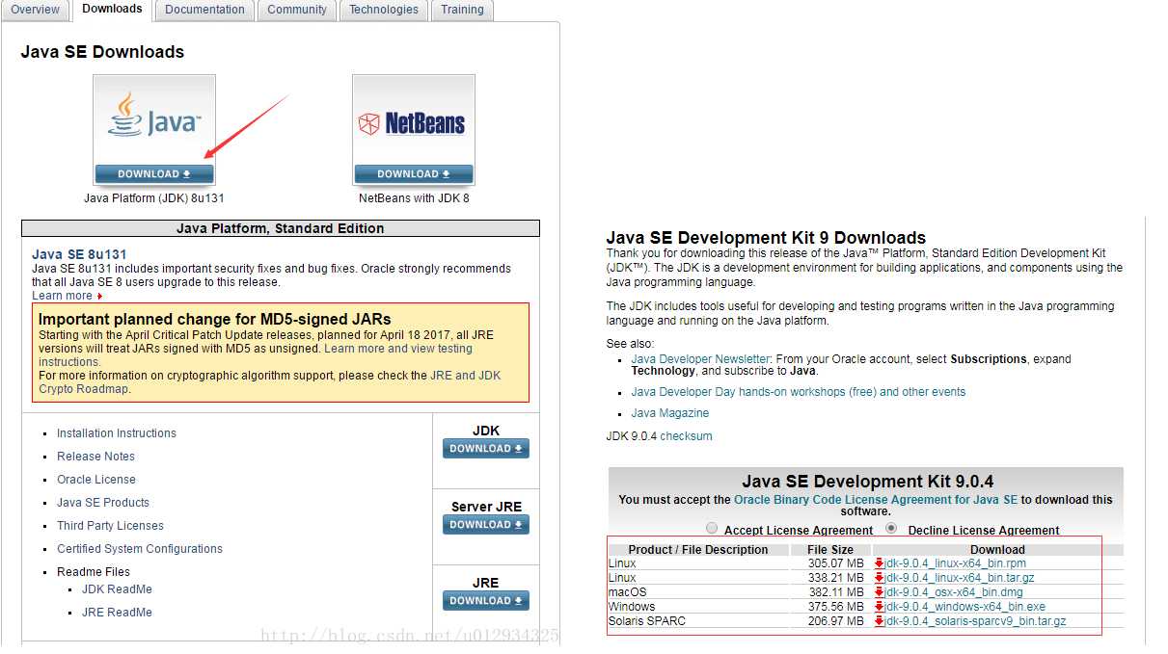Open the Java SE 8u131 heading link
Screen dimensions: 1168x654
pos(79,254)
